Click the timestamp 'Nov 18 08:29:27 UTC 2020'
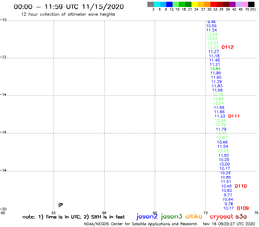The width and height of the screenshot is (259, 227). coord(229,224)
